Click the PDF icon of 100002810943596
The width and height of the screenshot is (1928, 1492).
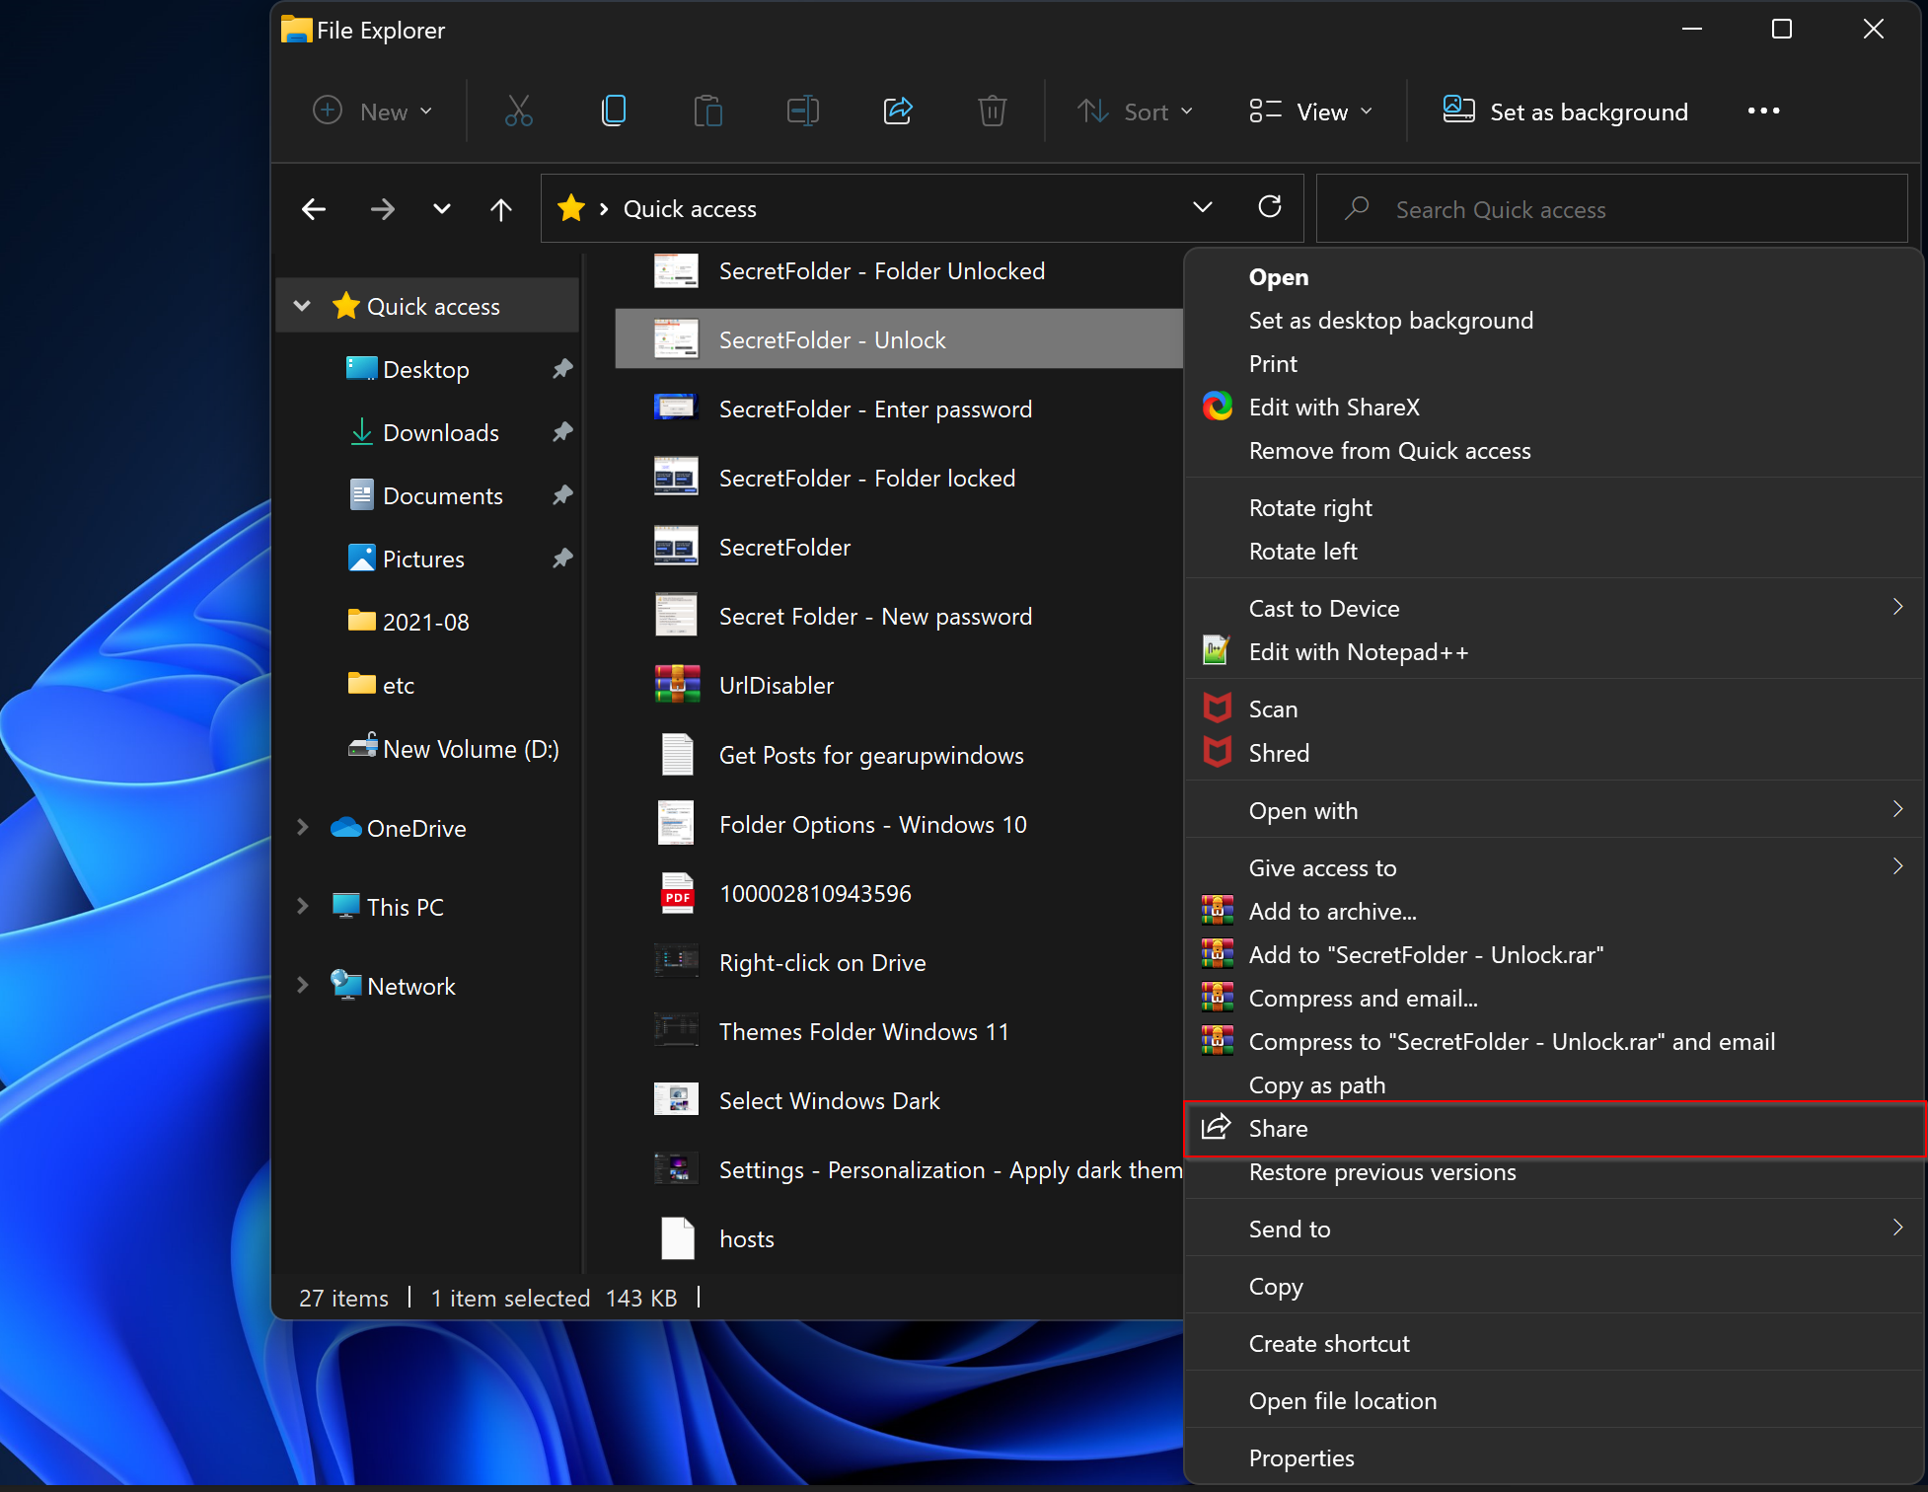pyautogui.click(x=677, y=893)
